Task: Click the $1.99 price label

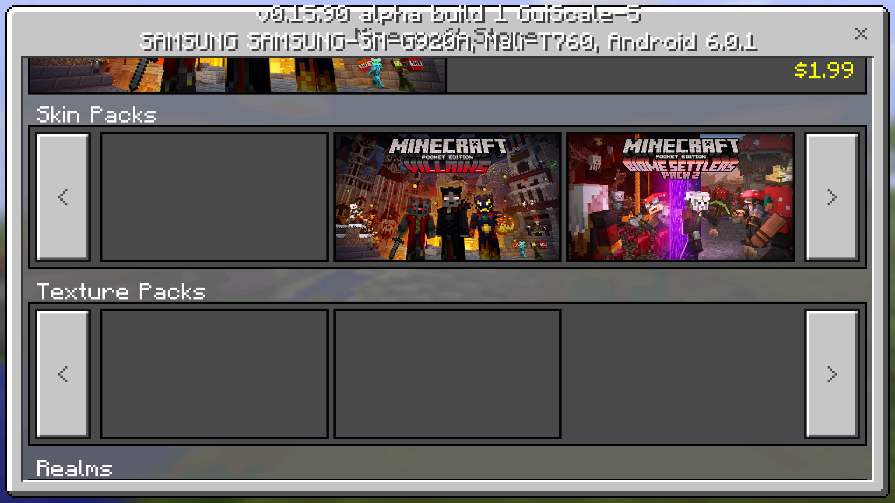Action: [x=823, y=71]
